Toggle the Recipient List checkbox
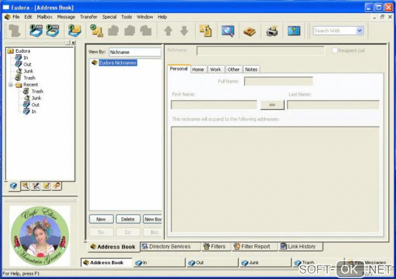 pos(334,50)
